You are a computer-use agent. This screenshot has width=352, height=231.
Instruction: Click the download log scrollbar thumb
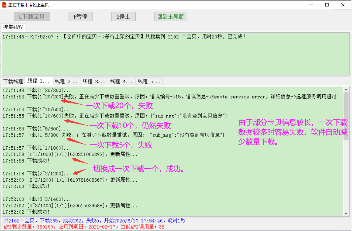[x=346, y=116]
